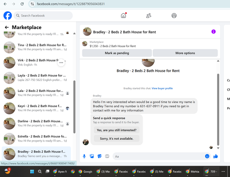Switch to the Mehta Chrome taskbar window
This screenshot has width=230, height=177.
193,171
